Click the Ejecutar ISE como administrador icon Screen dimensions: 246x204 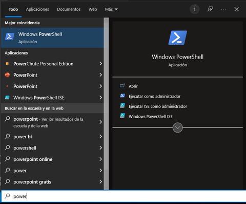122,106
